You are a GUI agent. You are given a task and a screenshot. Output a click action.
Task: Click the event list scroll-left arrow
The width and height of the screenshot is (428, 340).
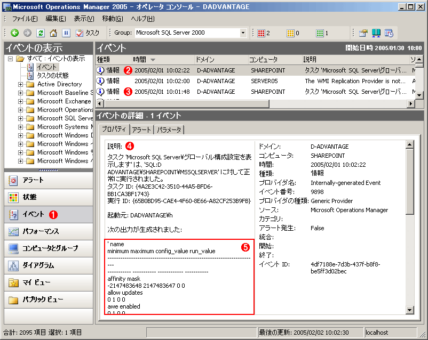(100, 103)
